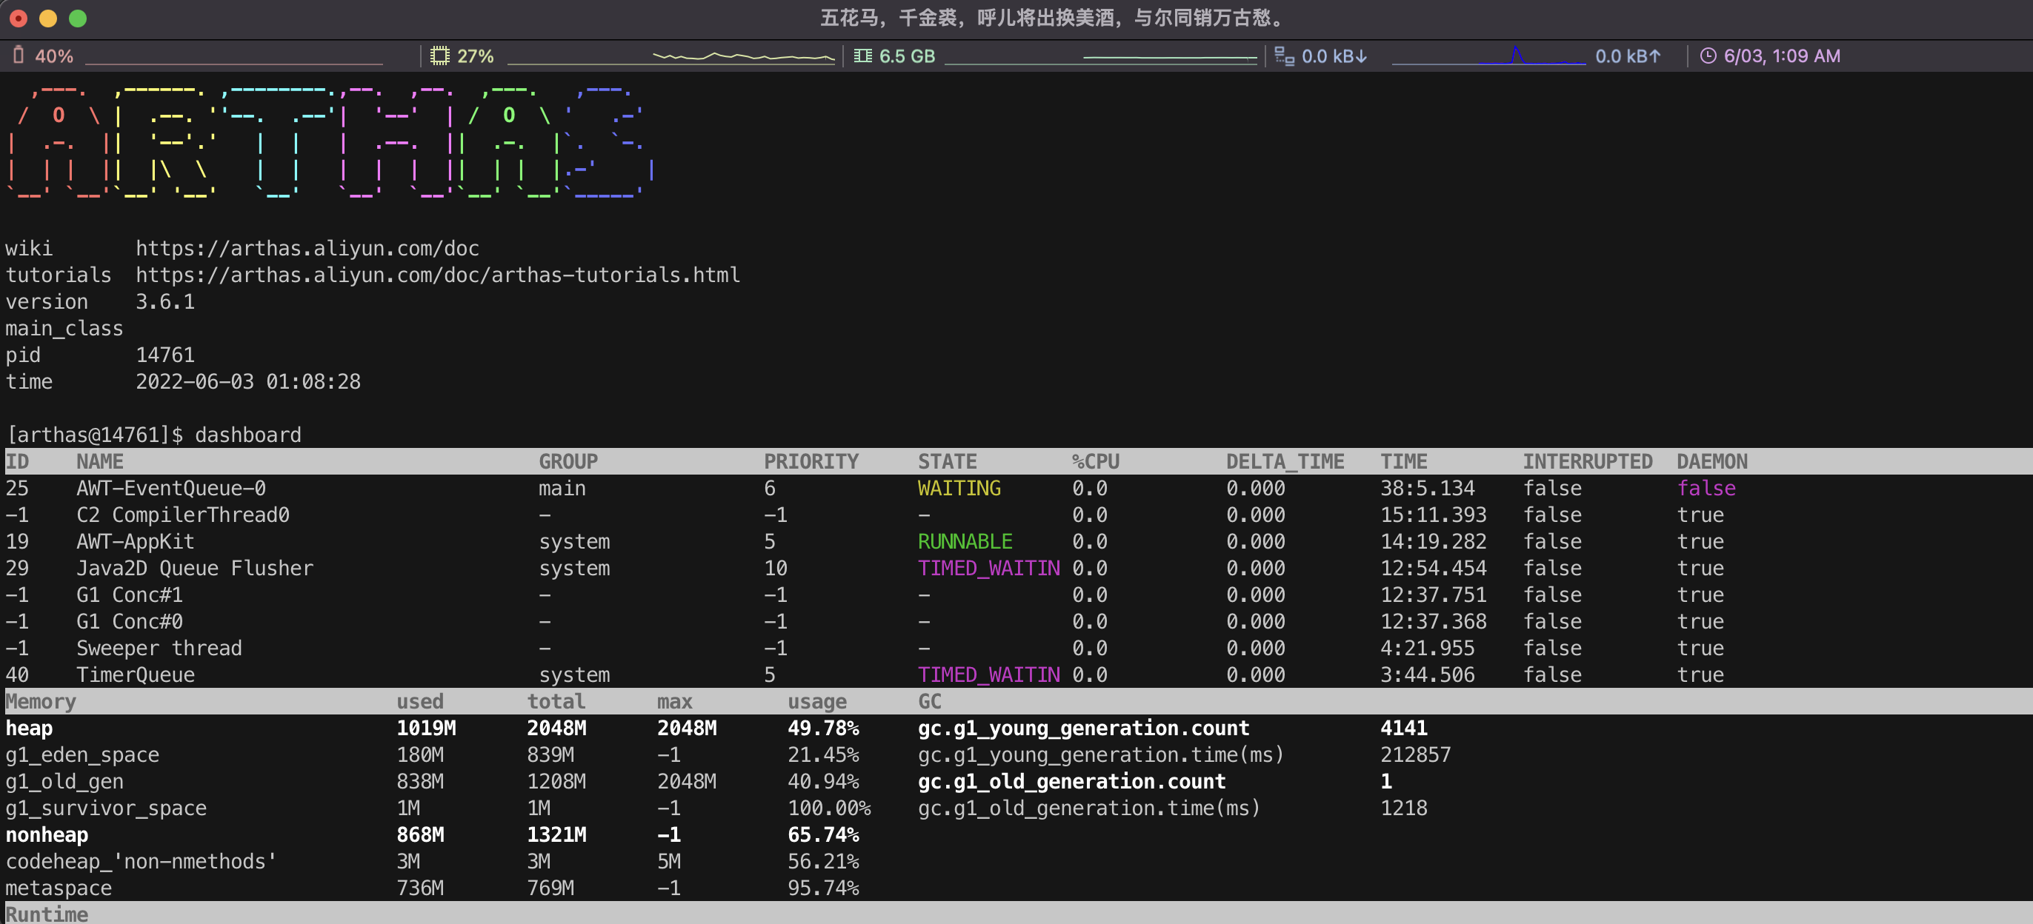
Task: Click the Memory section header
Action: (41, 701)
